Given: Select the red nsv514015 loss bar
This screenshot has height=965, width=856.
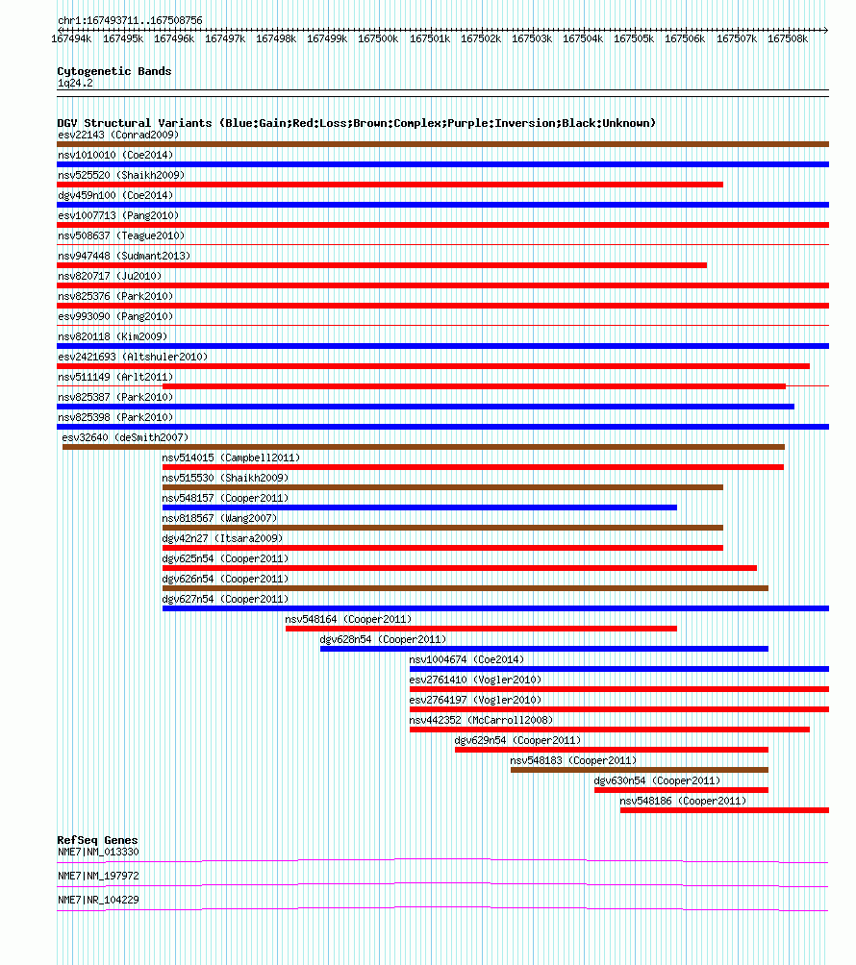Looking at the screenshot, I should 473,467.
